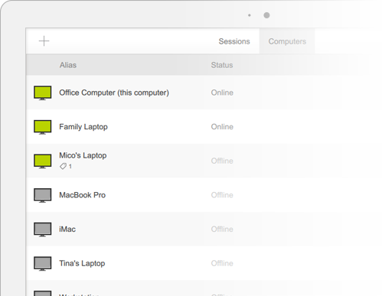Click the tag icon under Mico's Laptop
The image size is (382, 296).
[x=63, y=167]
